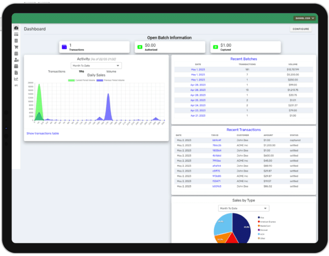Open the box package sidebar icon
This screenshot has width=329, height=256.
[16, 66]
